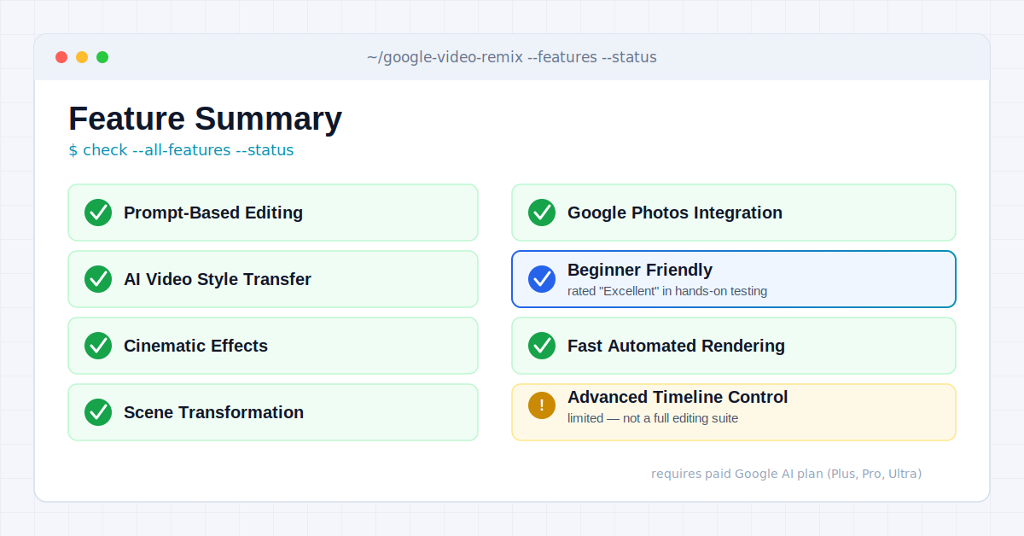Click the 'rated "Excellent" in hands-on testing' note
Viewport: 1024px width, 536px height.
point(667,291)
